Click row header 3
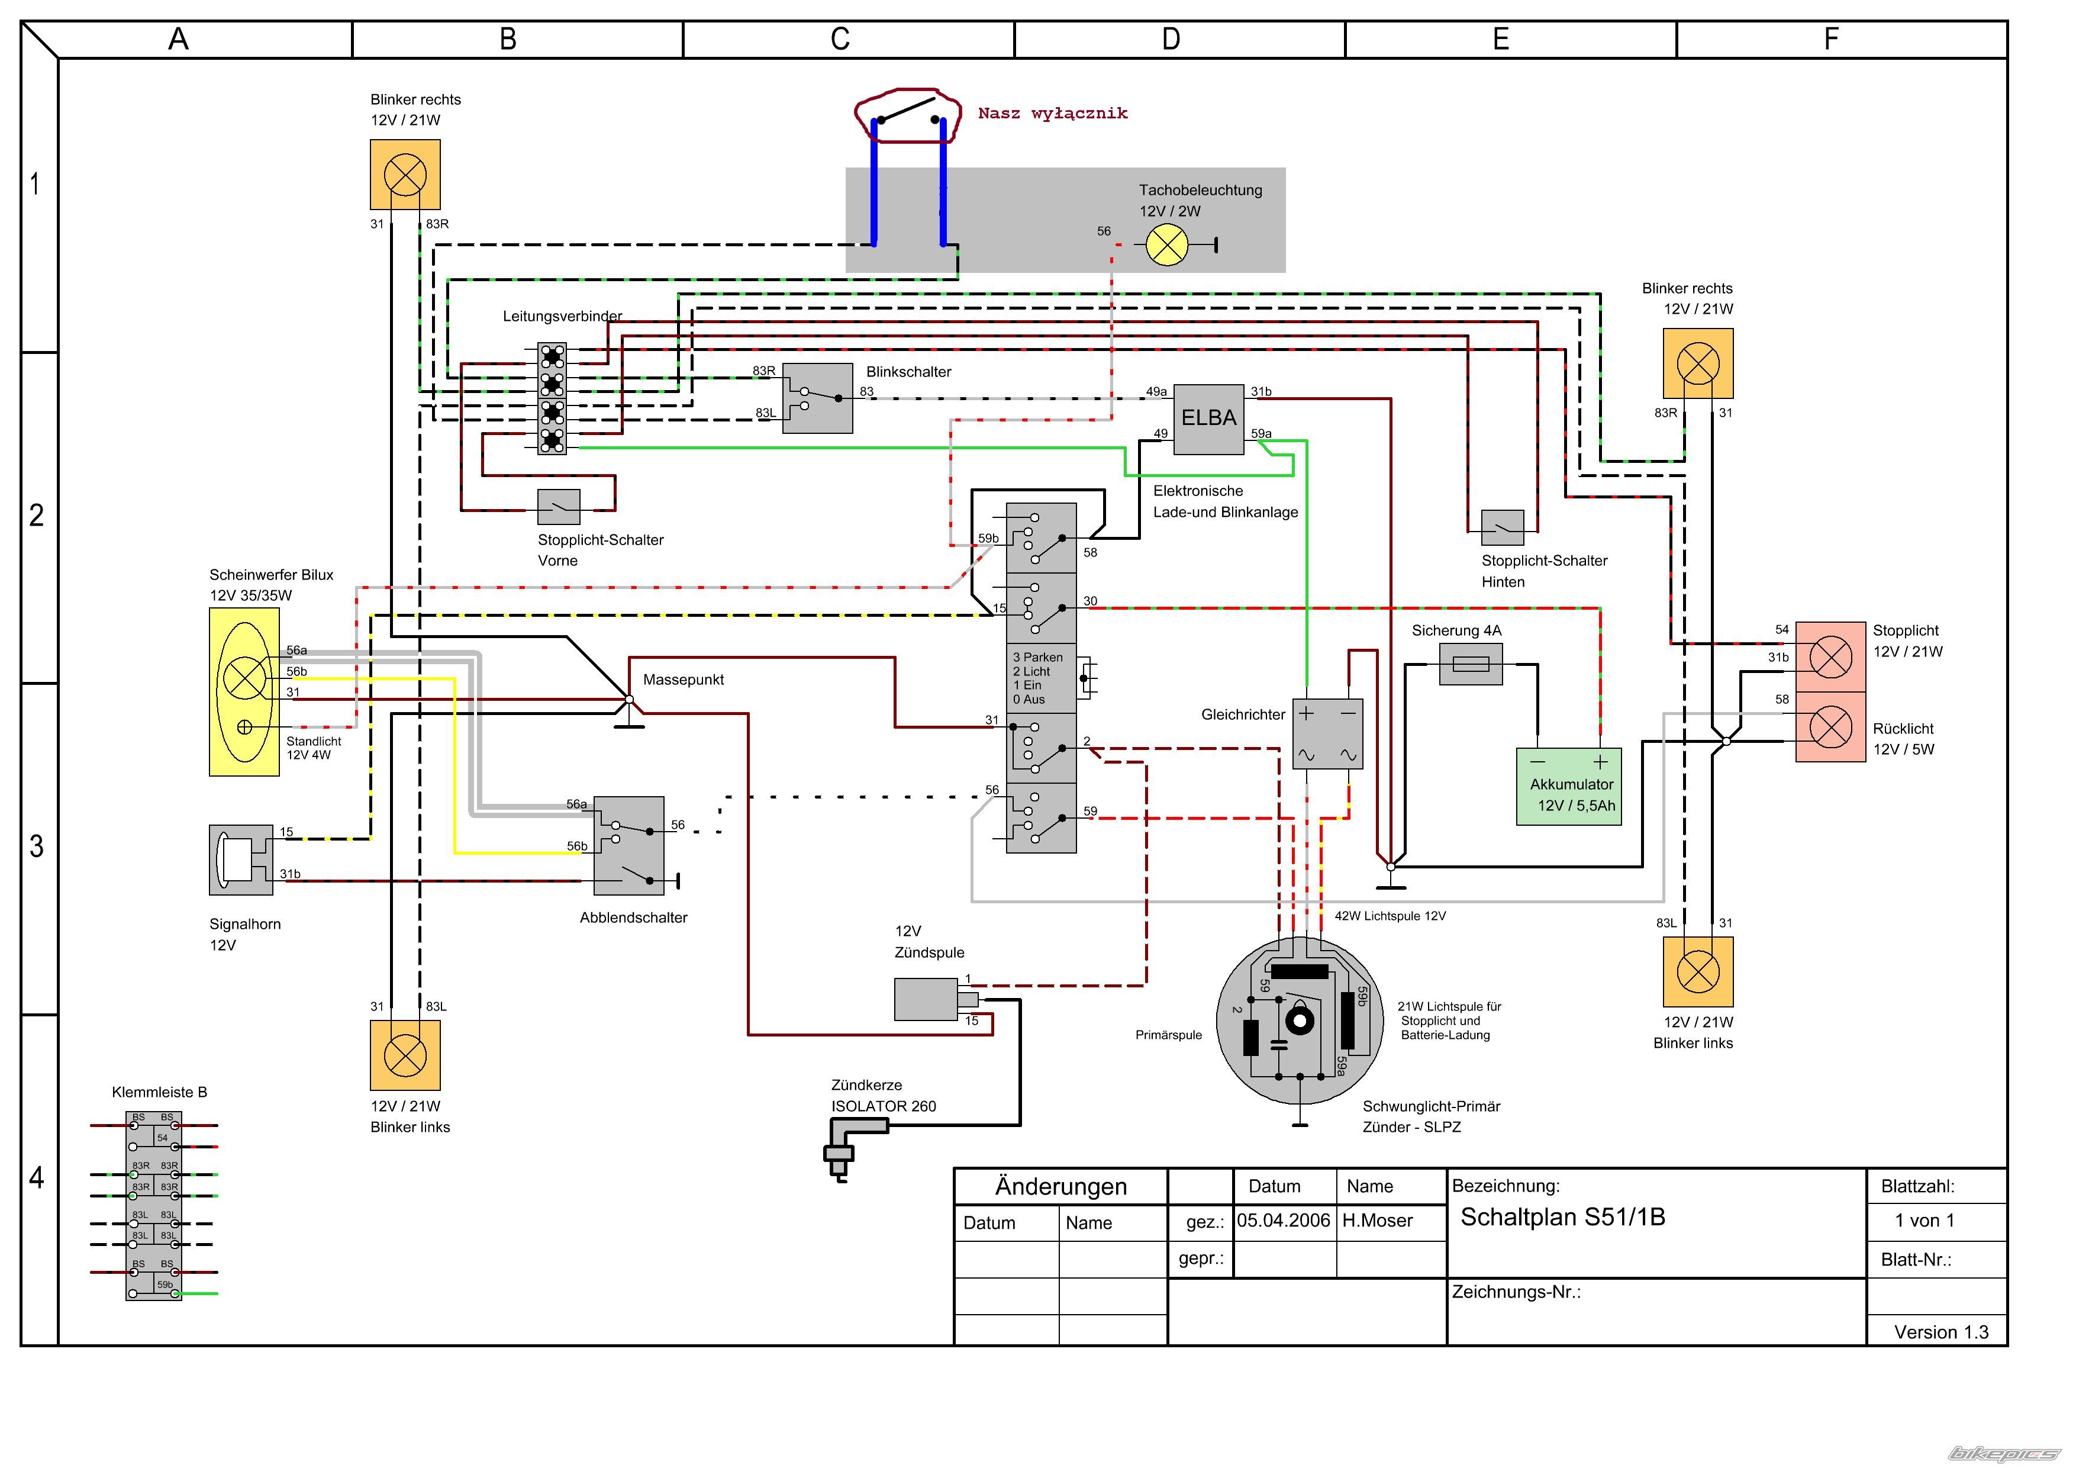 [36, 846]
